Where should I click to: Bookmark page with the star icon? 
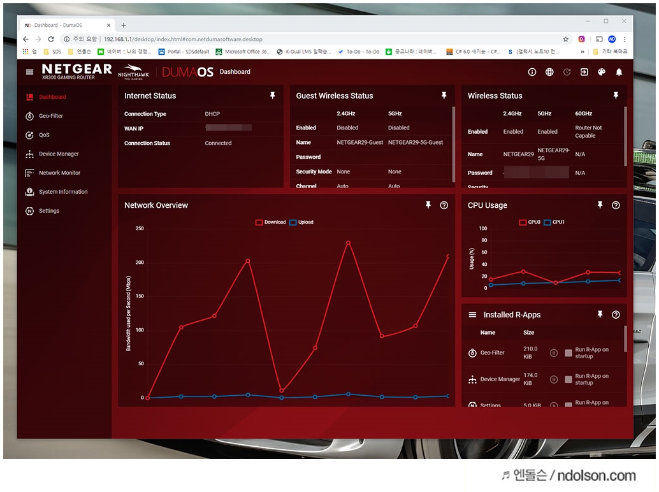tap(566, 39)
